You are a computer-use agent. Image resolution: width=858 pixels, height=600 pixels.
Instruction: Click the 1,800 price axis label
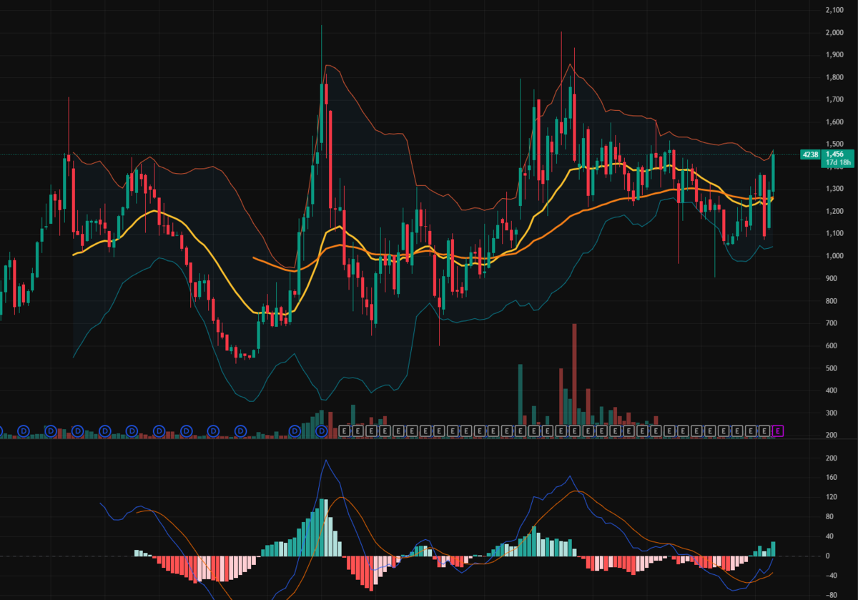click(x=834, y=77)
